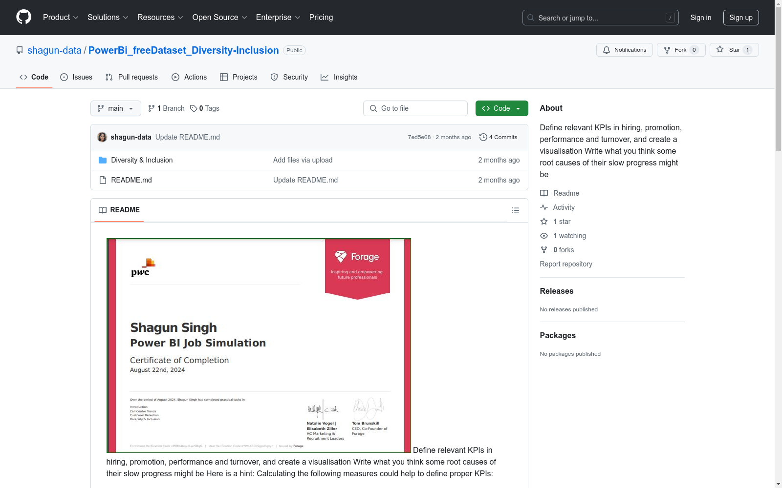Open the Security tab

289,77
